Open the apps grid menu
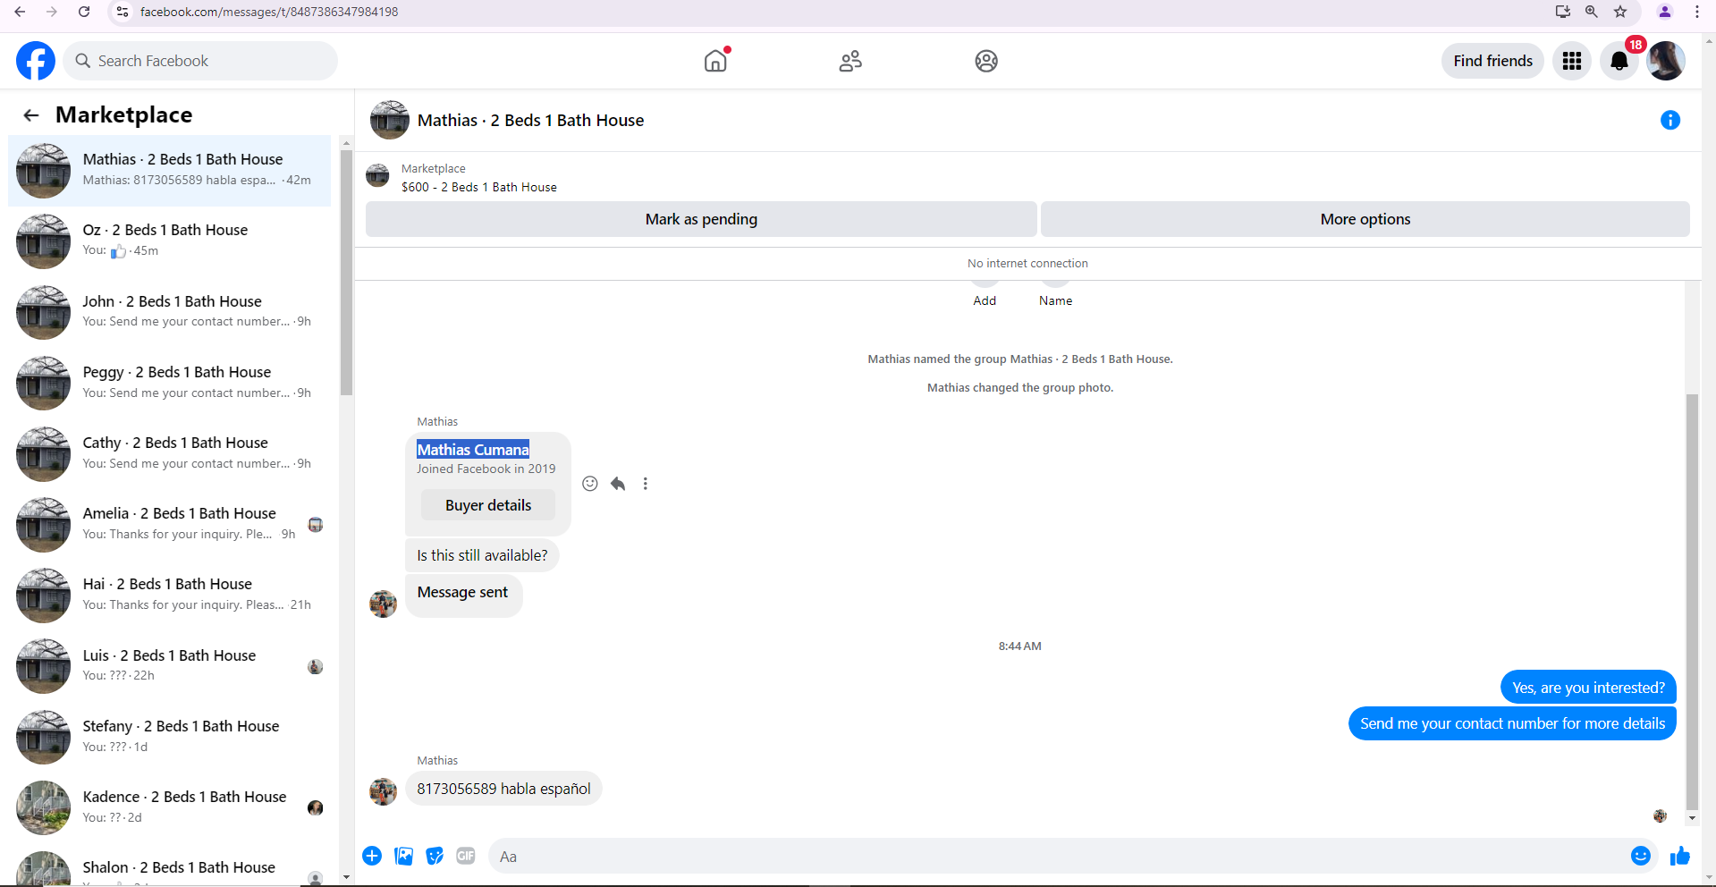The height and width of the screenshot is (887, 1716). click(x=1572, y=61)
